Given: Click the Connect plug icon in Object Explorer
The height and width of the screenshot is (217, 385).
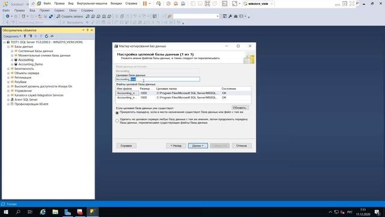Looking at the screenshot, I should click(25, 36).
